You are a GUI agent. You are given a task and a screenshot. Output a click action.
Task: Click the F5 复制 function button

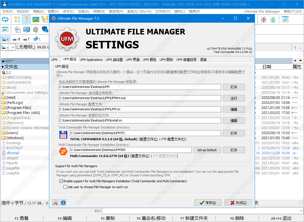(108, 218)
